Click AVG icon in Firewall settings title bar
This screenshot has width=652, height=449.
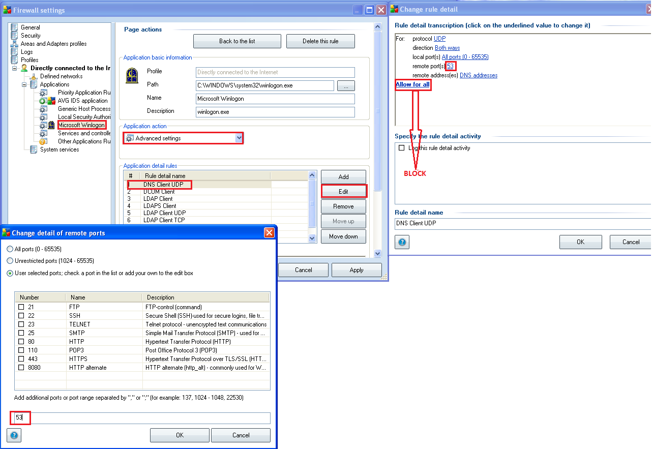(x=7, y=10)
